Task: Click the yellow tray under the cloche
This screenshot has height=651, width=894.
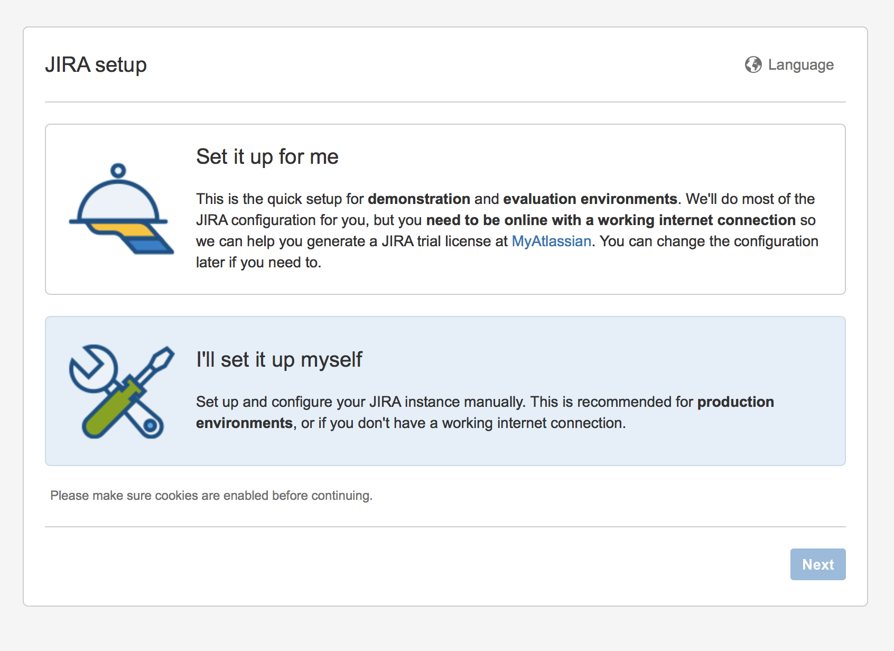Action: pyautogui.click(x=120, y=229)
